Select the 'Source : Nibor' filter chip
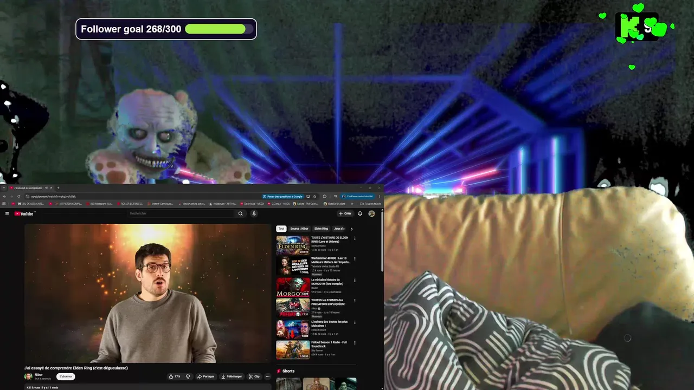Screen dimensions: 694x390 [299, 229]
